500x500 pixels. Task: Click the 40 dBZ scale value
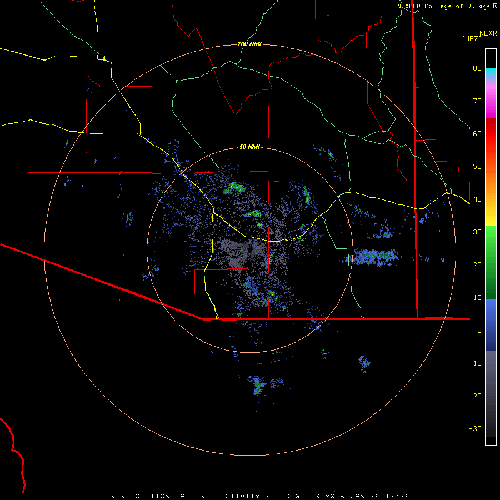click(477, 199)
